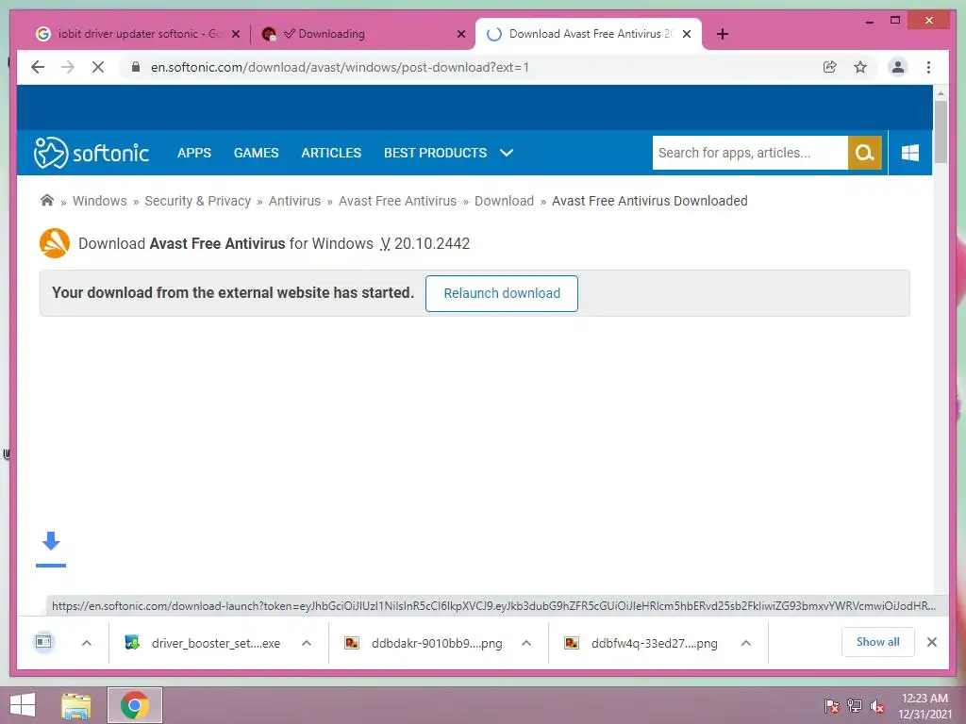Screen dimensions: 966x724
Task: Close the Download Avast Free Antivirus tab
Action: (687, 34)
